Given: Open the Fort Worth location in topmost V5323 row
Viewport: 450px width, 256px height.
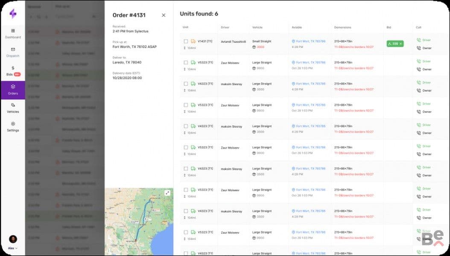Looking at the screenshot, I should [x=309, y=62].
